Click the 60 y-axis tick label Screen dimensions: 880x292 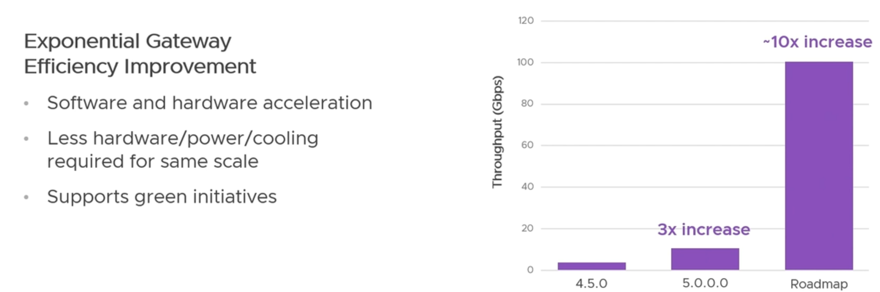point(527,145)
